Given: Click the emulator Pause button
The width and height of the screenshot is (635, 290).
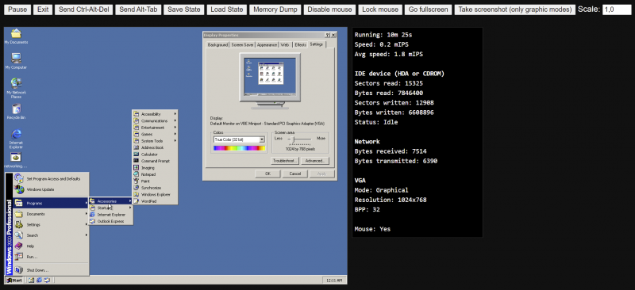Looking at the screenshot, I should pyautogui.click(x=17, y=10).
